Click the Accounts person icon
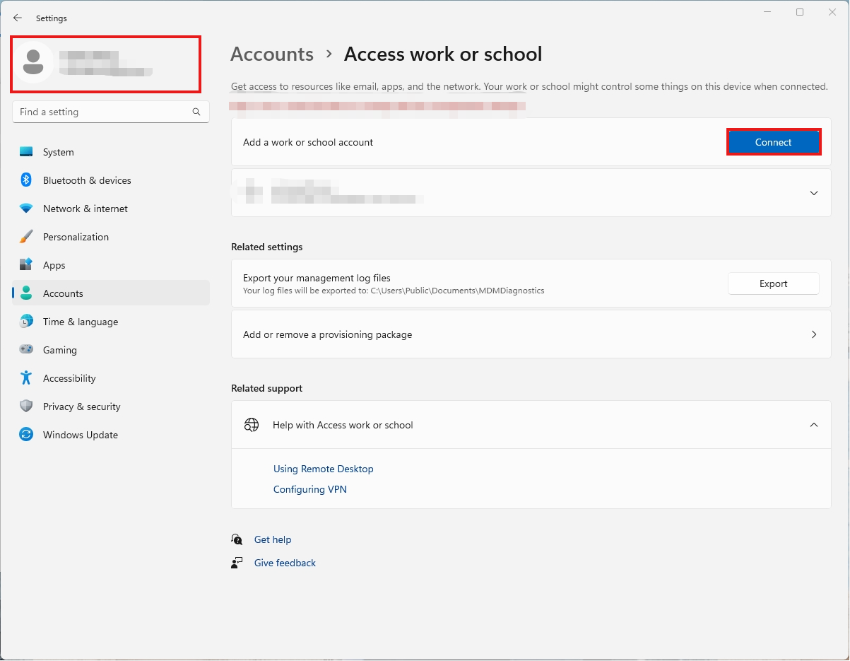This screenshot has height=661, width=850. point(26,293)
